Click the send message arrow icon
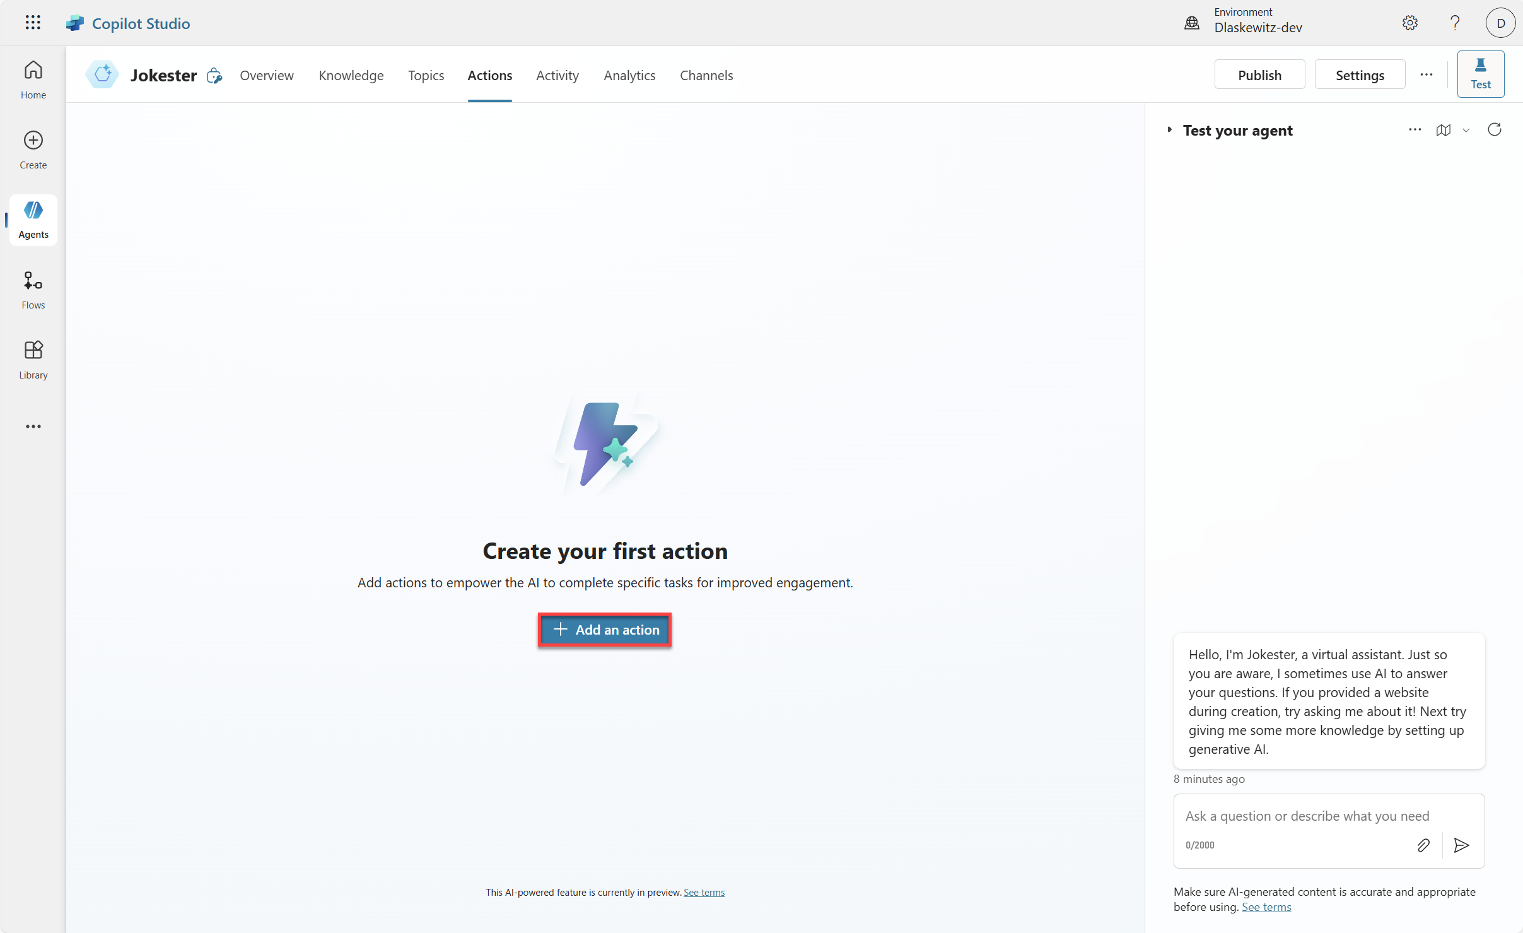The width and height of the screenshot is (1523, 933). pos(1461,845)
